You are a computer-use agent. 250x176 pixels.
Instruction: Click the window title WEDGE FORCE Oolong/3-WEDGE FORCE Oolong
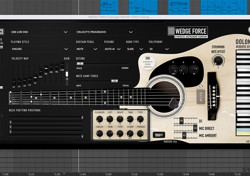pos(119,17)
